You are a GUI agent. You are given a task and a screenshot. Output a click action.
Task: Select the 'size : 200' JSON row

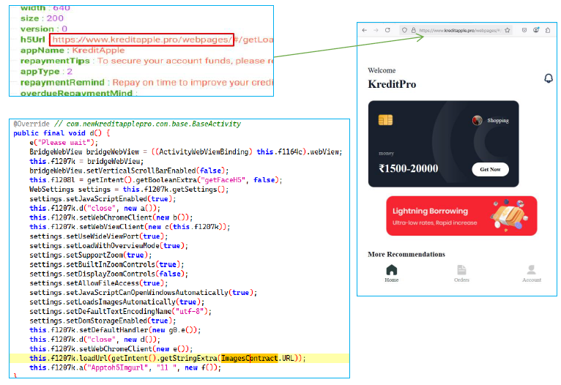42,18
